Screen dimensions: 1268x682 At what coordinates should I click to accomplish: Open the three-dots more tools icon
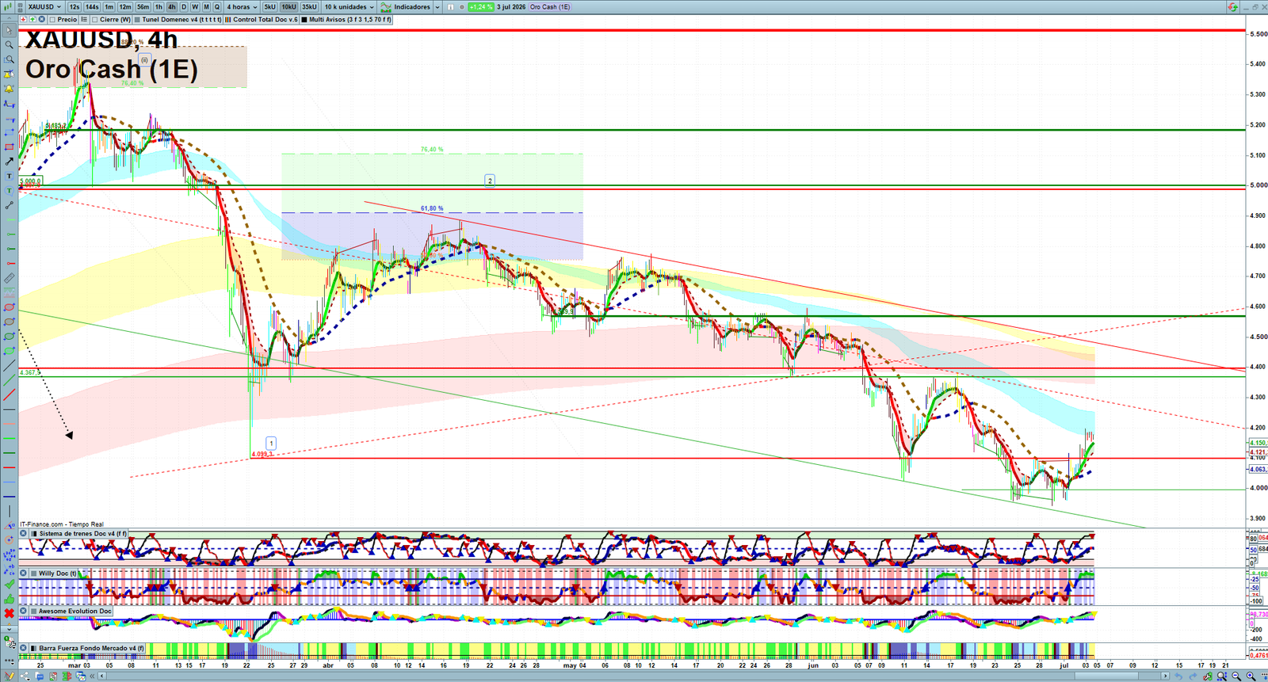point(9,661)
